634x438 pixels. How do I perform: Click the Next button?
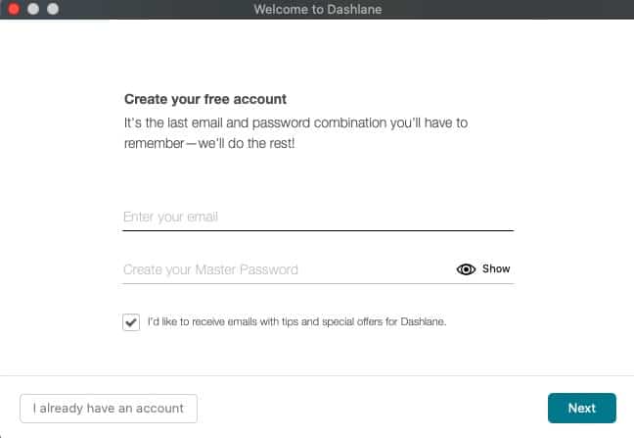[582, 408]
